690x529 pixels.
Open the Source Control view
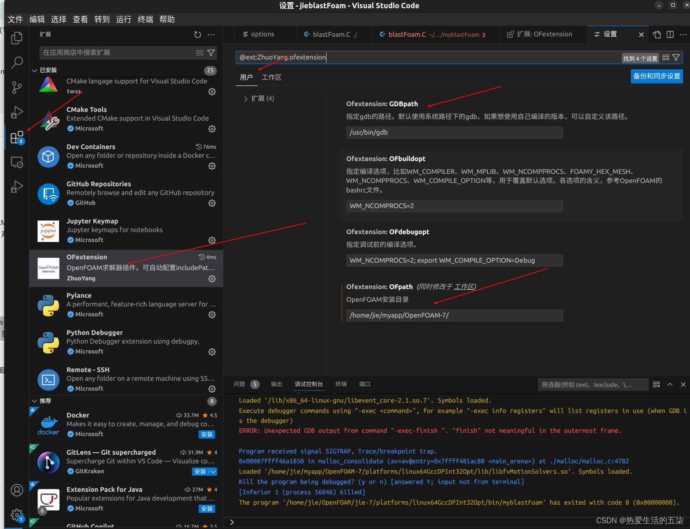(17, 87)
